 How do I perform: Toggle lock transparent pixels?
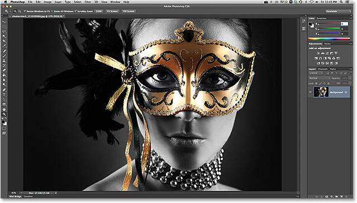pos(316,83)
